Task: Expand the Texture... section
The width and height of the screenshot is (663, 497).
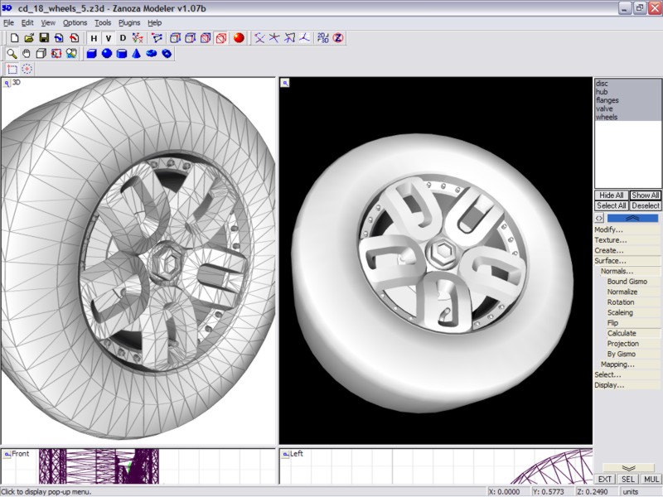Action: [627, 240]
